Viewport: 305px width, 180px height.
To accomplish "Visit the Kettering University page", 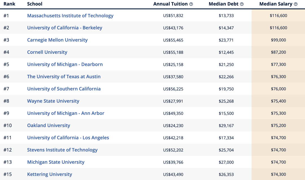I will [x=49, y=174].
